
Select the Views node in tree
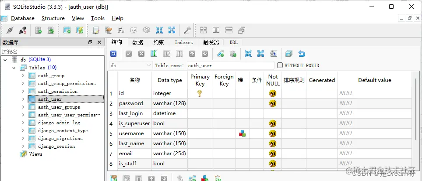point(35,154)
